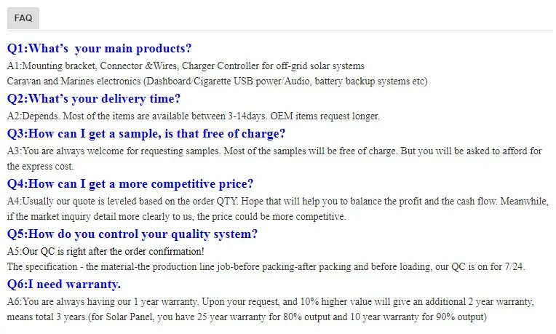Click the Q4 competitive price question heading
The width and height of the screenshot is (556, 334).
[130, 184]
